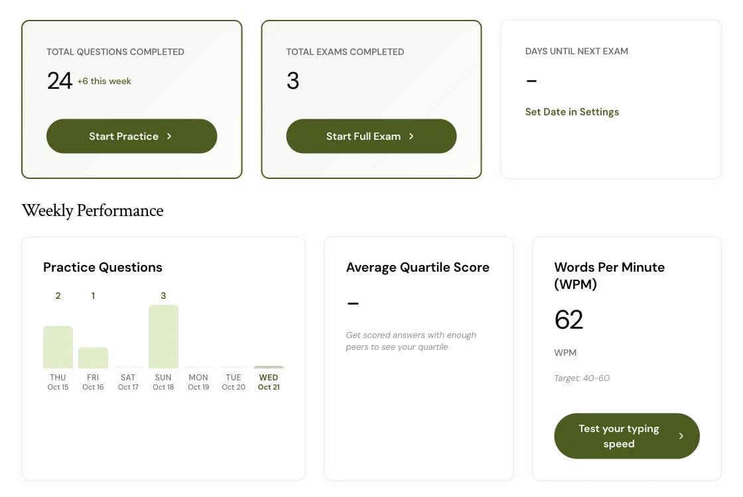Click the TOTAL EXAMS COMPLETED label
The height and width of the screenshot is (497, 743).
pos(345,52)
